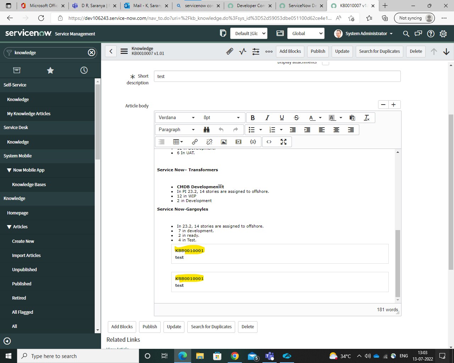Open Create New under Articles

23,241
